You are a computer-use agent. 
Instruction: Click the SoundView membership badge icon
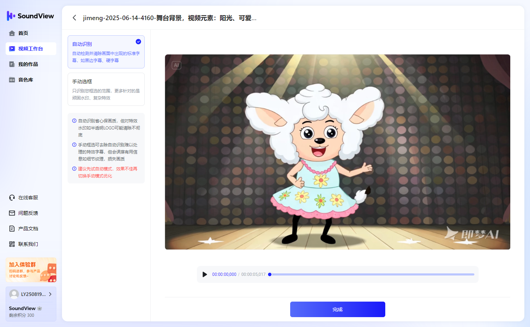tap(39, 308)
